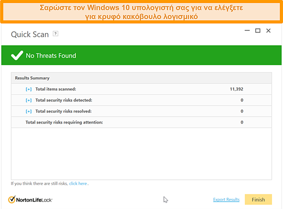This screenshot has width=283, height=209.
Task: Select the 'No Threats Found' banner text
Action: coord(51,56)
